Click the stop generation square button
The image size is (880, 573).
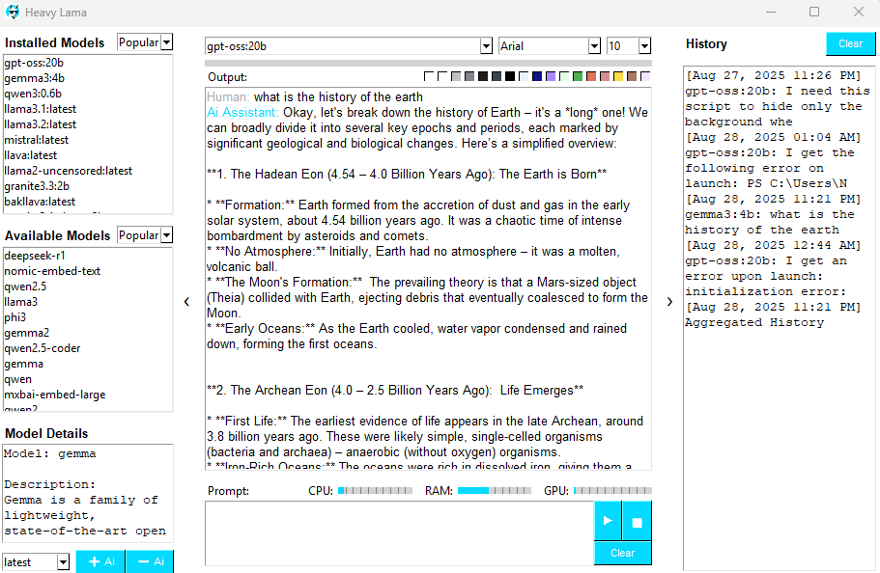(637, 521)
